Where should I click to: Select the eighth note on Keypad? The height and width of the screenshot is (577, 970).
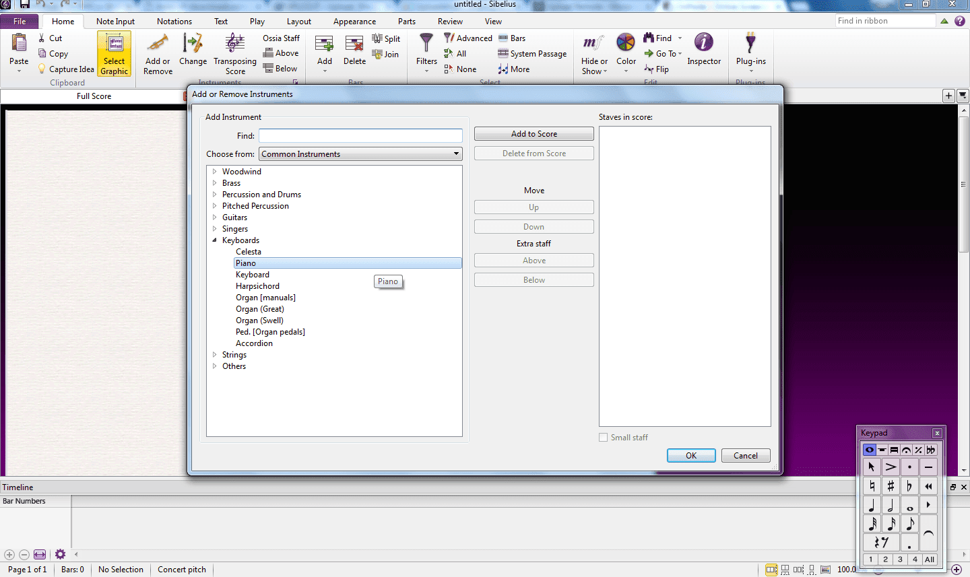[x=909, y=524]
